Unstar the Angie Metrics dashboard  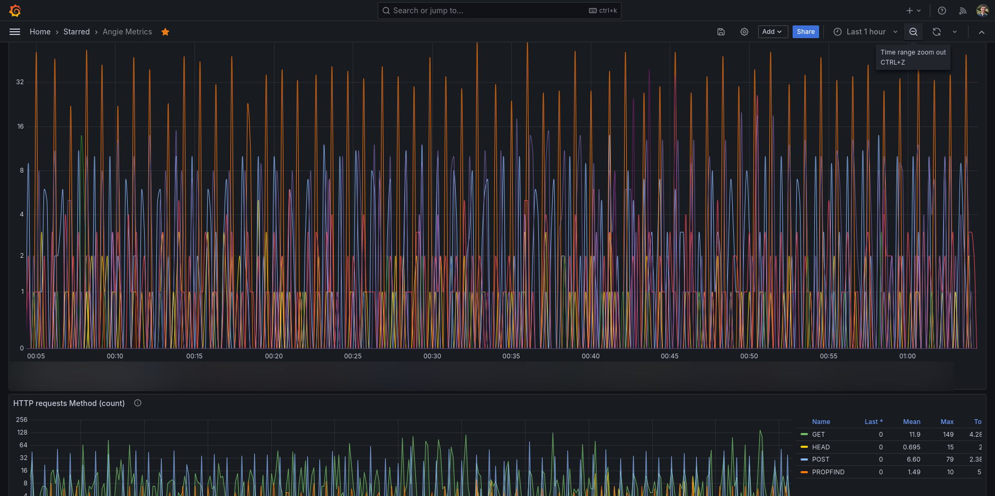point(165,32)
